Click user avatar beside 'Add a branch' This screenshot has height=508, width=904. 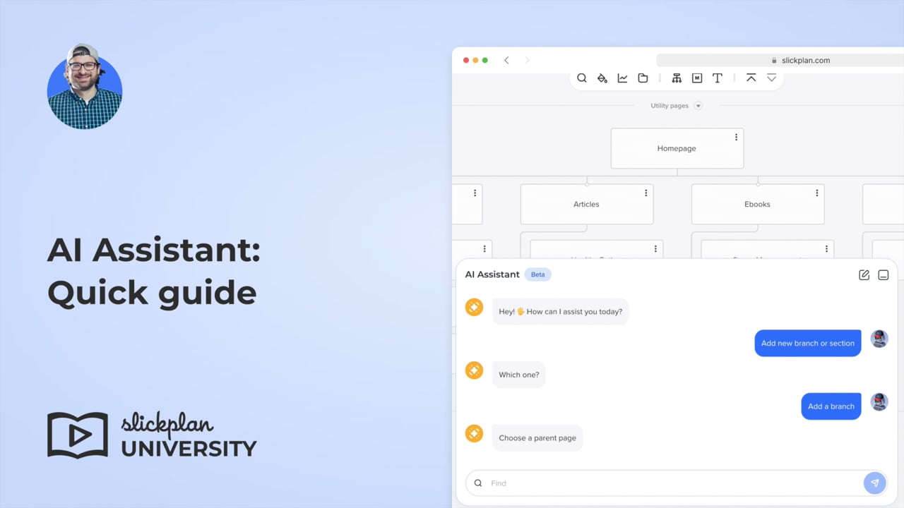(x=879, y=401)
